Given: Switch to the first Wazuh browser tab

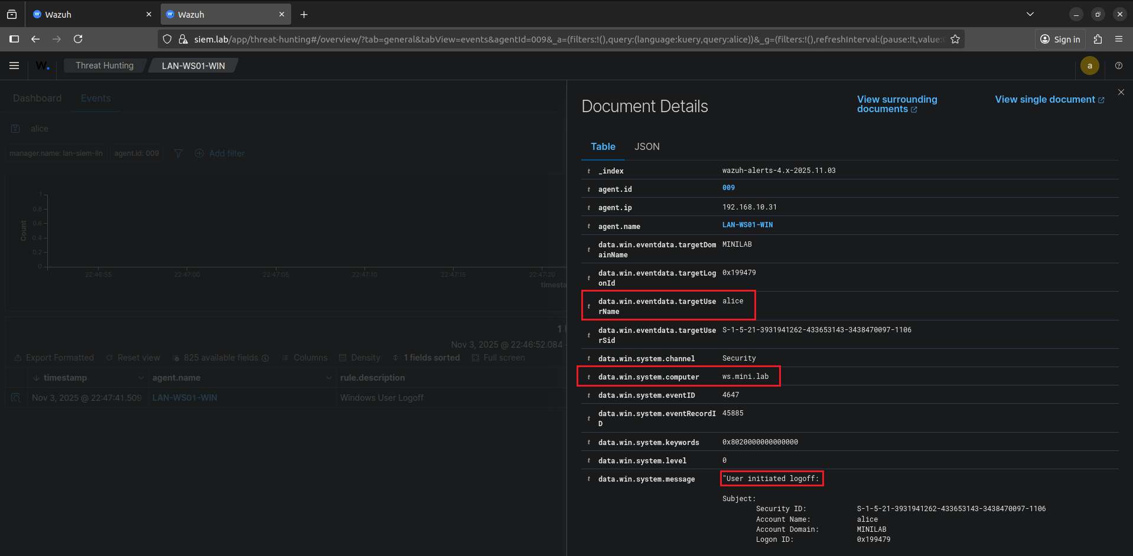Looking at the screenshot, I should 92,14.
